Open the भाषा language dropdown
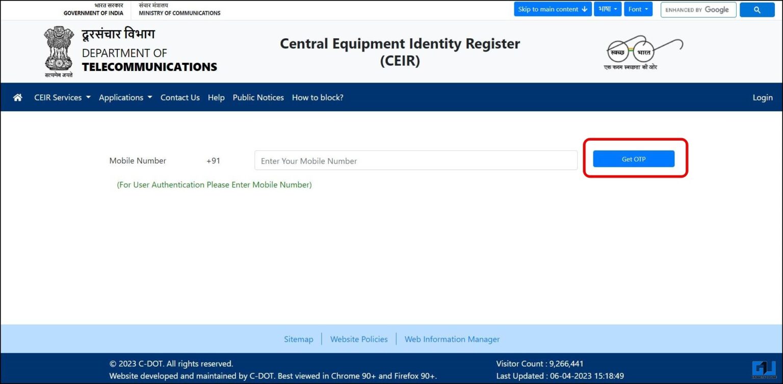This screenshot has height=384, width=783. tap(608, 9)
